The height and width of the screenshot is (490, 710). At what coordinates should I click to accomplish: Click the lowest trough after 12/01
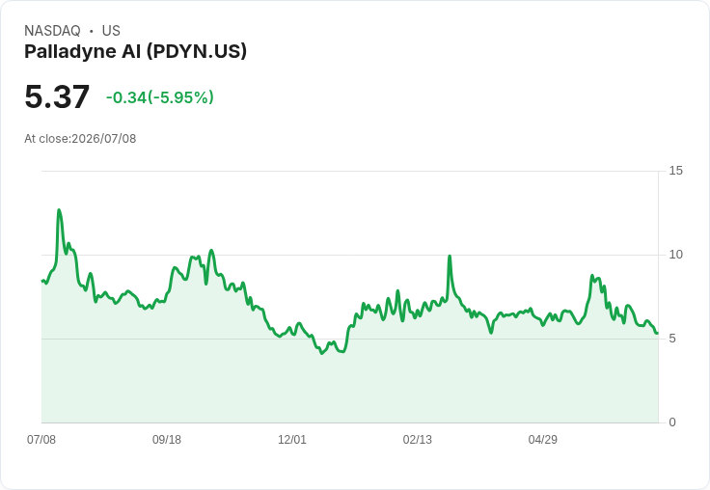(x=322, y=353)
